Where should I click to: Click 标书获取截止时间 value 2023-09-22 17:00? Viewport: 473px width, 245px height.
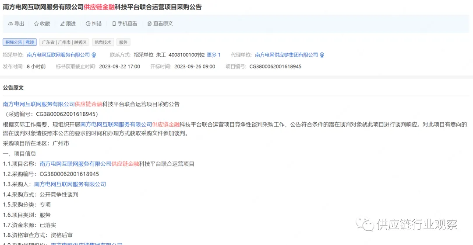pos(120,66)
